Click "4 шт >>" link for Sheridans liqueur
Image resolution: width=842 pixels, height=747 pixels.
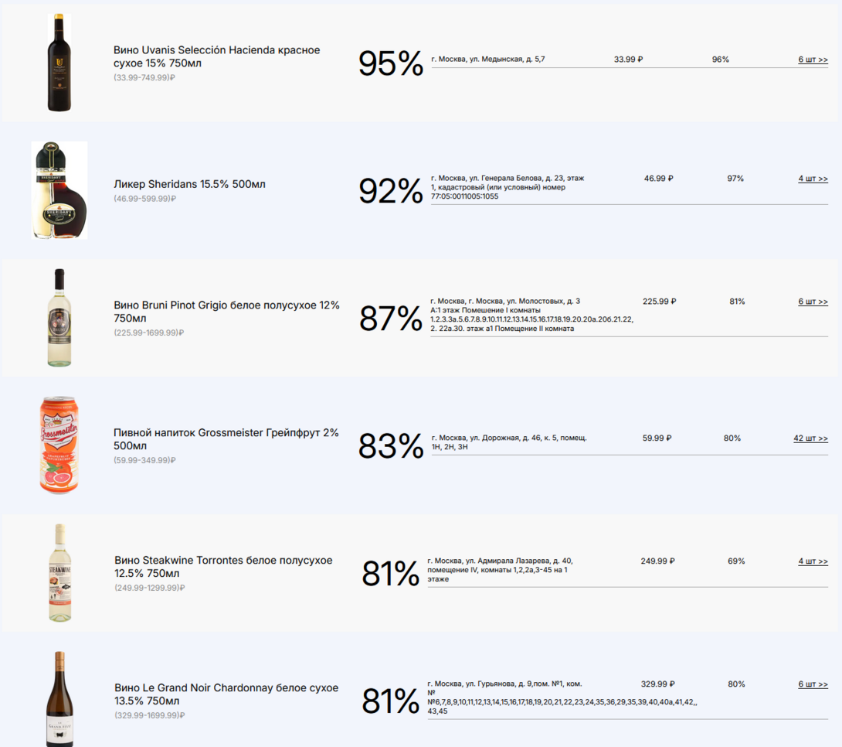(x=813, y=179)
